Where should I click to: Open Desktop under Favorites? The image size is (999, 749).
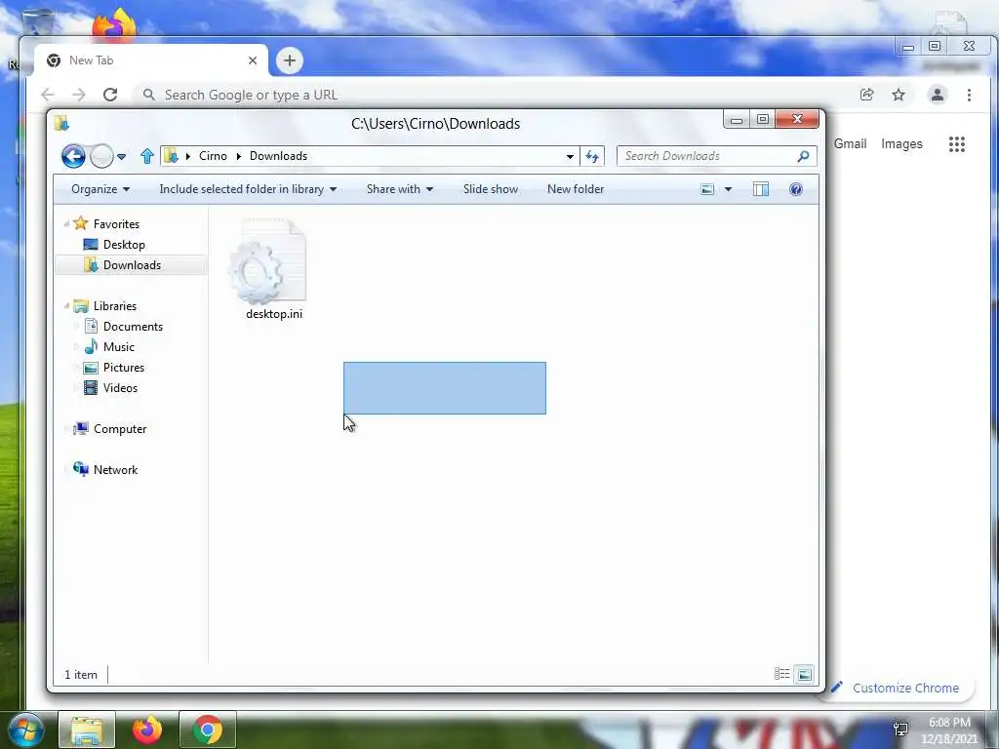pyautogui.click(x=124, y=245)
